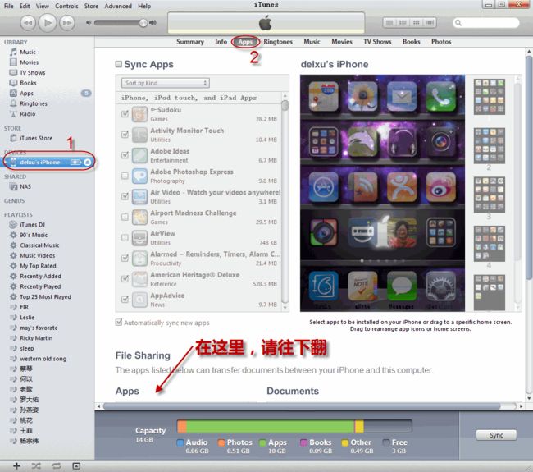Switch to the Photos tab
This screenshot has height=472, width=533.
pos(441,42)
